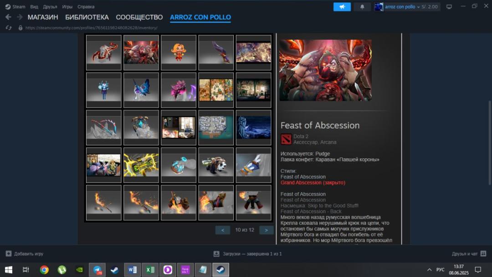Switch to Big Picture mode monitor icon
The width and height of the screenshot is (492, 277).
coord(449,6)
